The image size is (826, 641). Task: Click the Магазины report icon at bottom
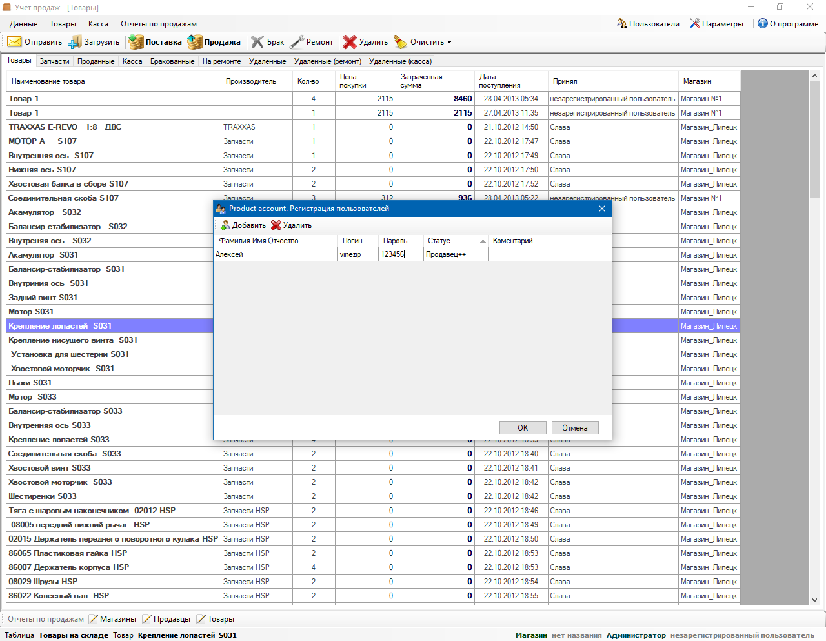tap(94, 619)
